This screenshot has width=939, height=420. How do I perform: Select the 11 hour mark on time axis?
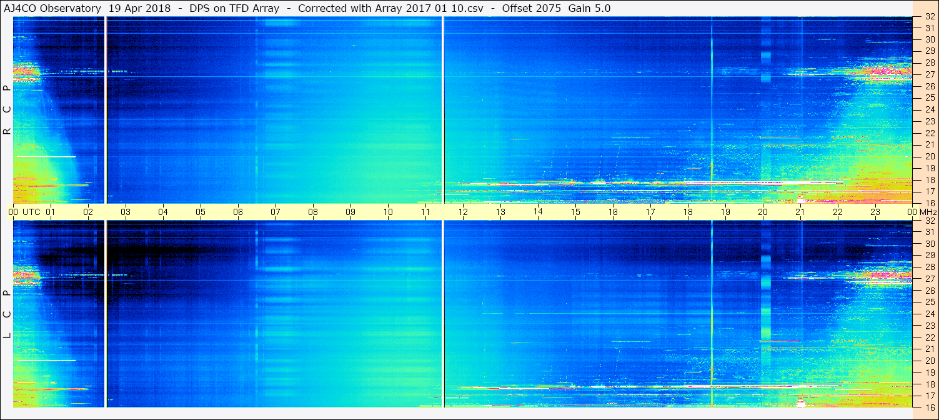pyautogui.click(x=425, y=212)
